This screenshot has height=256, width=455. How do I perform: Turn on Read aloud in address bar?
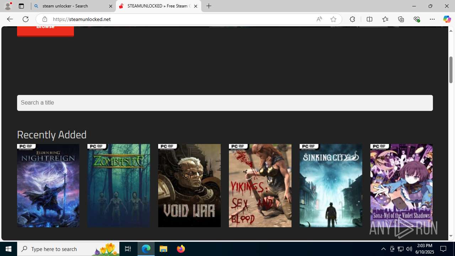click(x=319, y=19)
